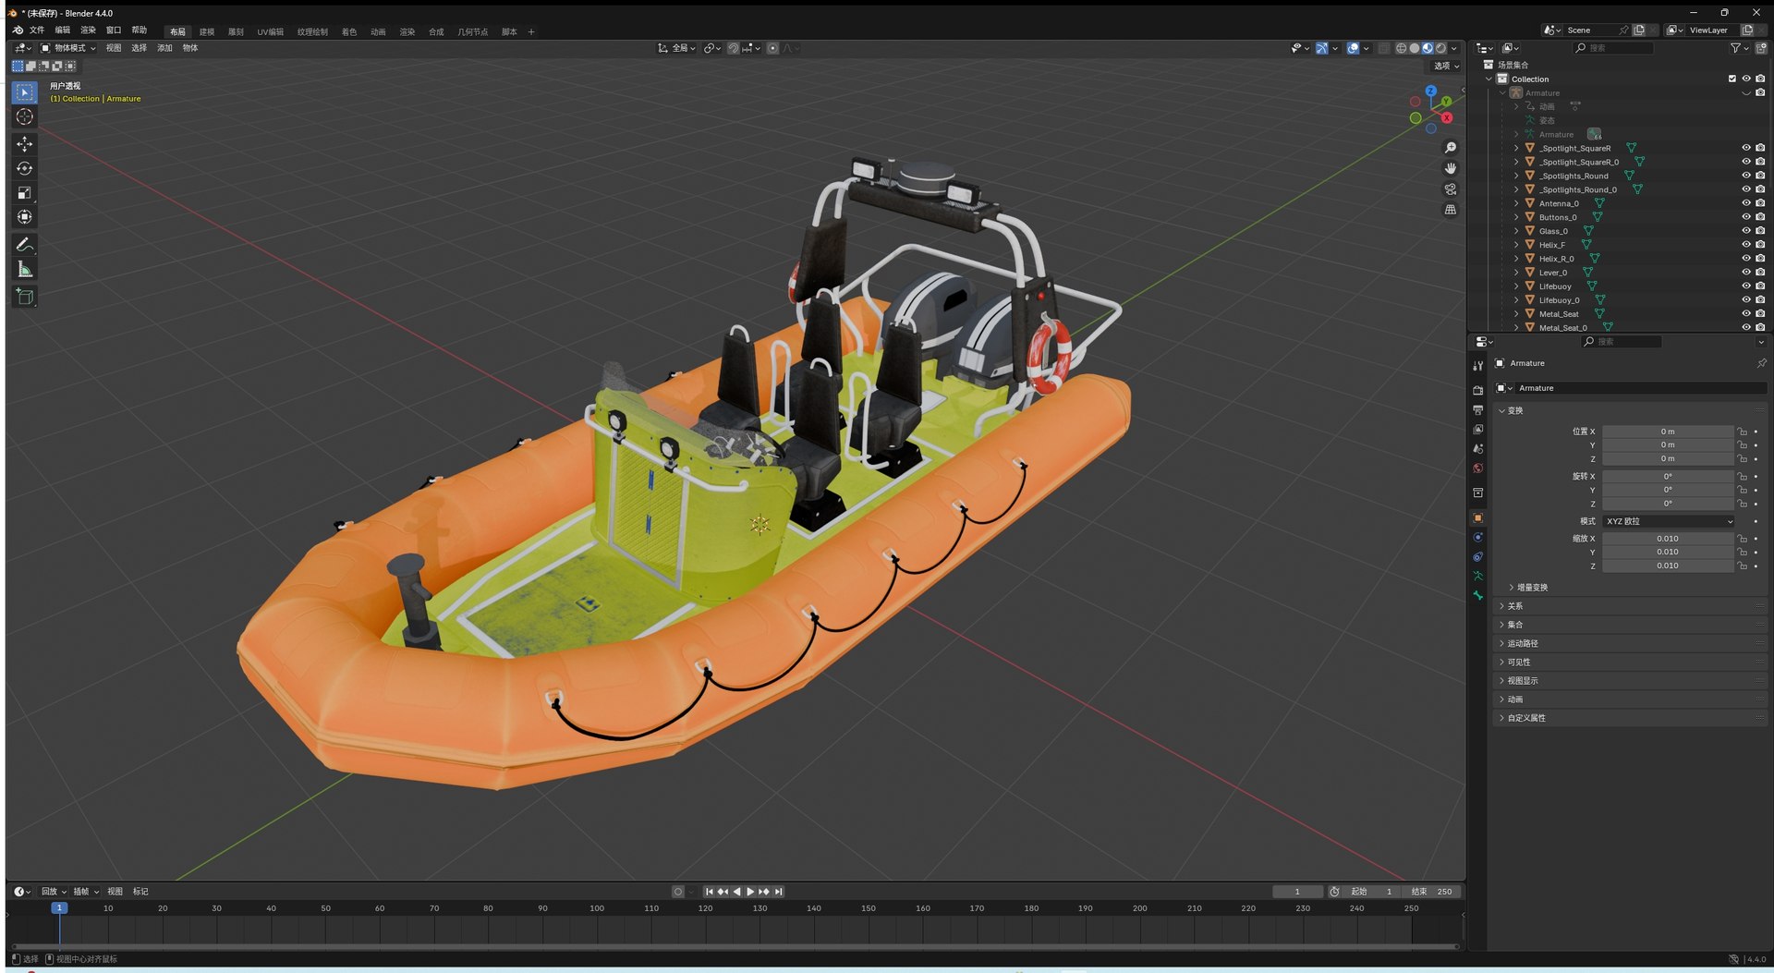
Task: Switch to rendered viewport shading
Action: (x=1440, y=48)
